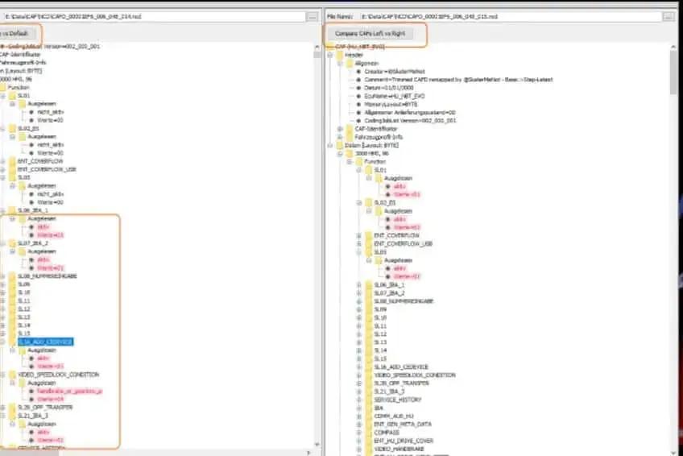Image resolution: width=683 pixels, height=456 pixels.
Task: Select pink handbrake value under VIDEO_SPEEDLOCK_CONDITION
Action: point(68,391)
